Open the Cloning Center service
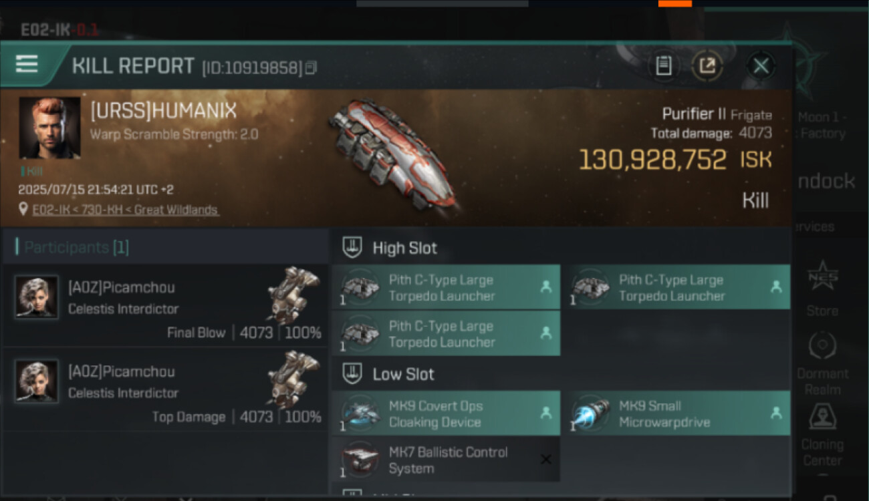 (x=822, y=435)
